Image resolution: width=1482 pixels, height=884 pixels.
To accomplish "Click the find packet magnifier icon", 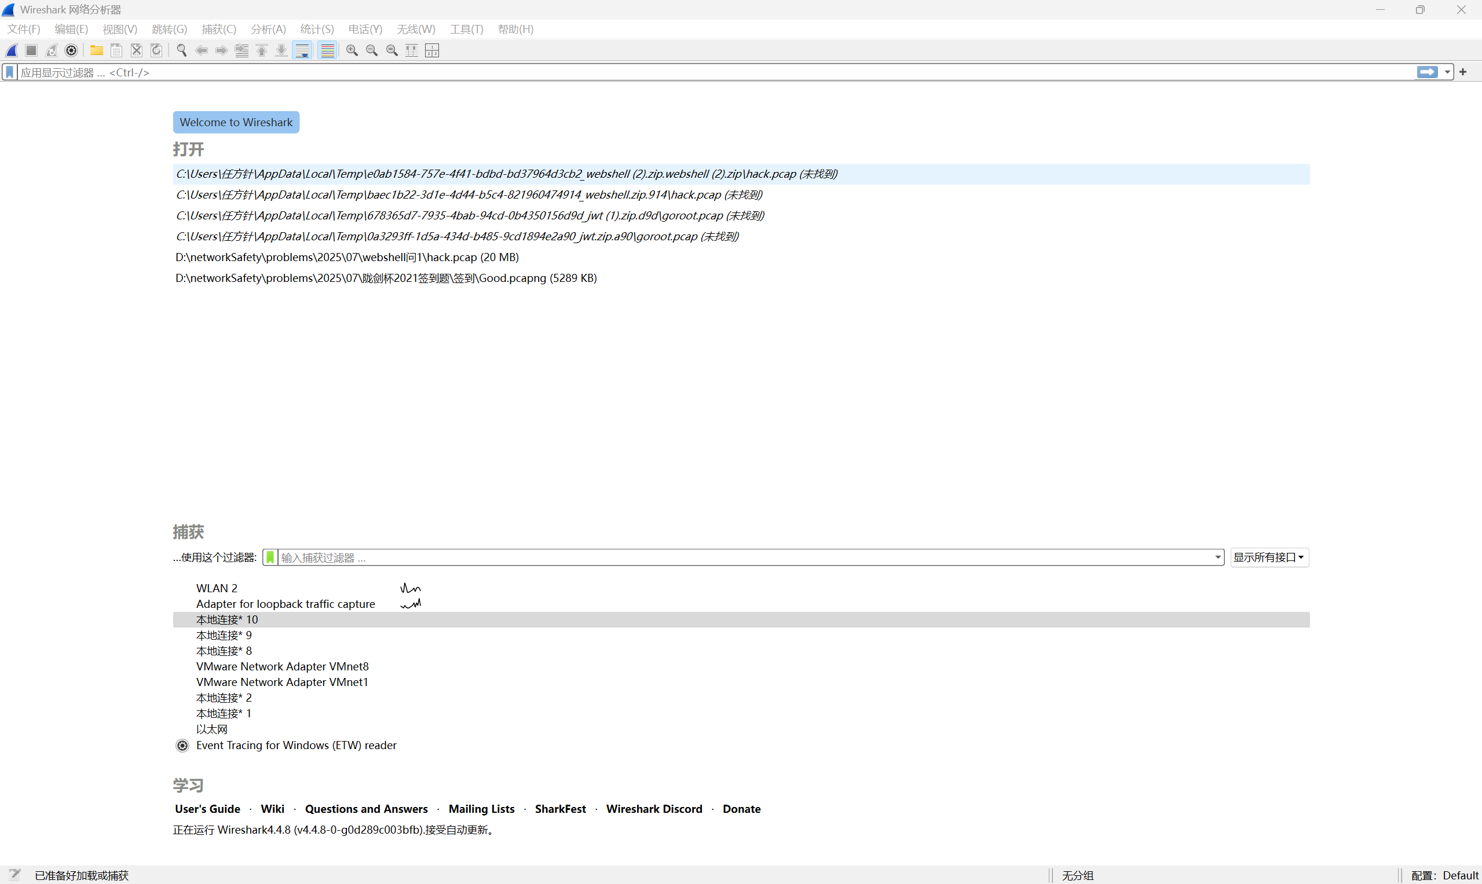I will tap(182, 50).
